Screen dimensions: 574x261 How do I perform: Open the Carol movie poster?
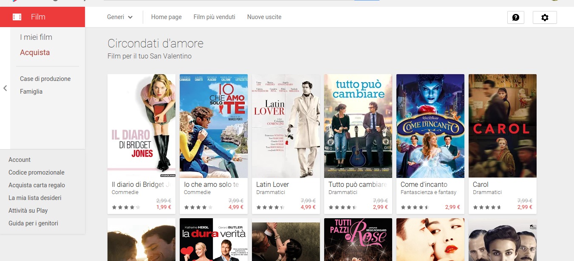(x=503, y=126)
